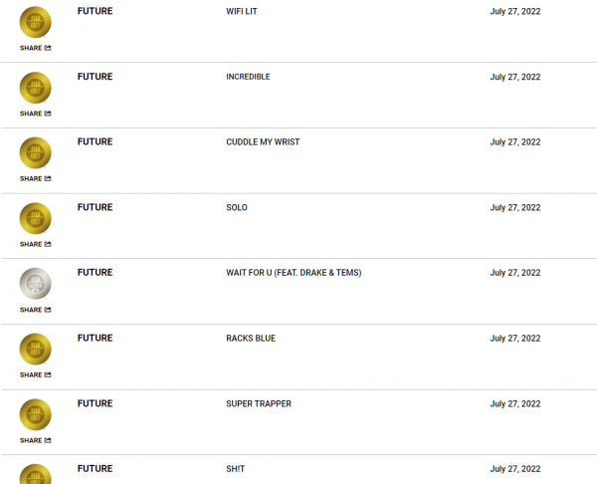This screenshot has width=597, height=484.
Task: Click the gold award badge for WIFI LIT
Action: point(36,22)
